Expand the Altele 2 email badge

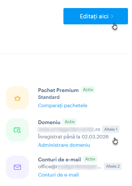[x=113, y=166]
